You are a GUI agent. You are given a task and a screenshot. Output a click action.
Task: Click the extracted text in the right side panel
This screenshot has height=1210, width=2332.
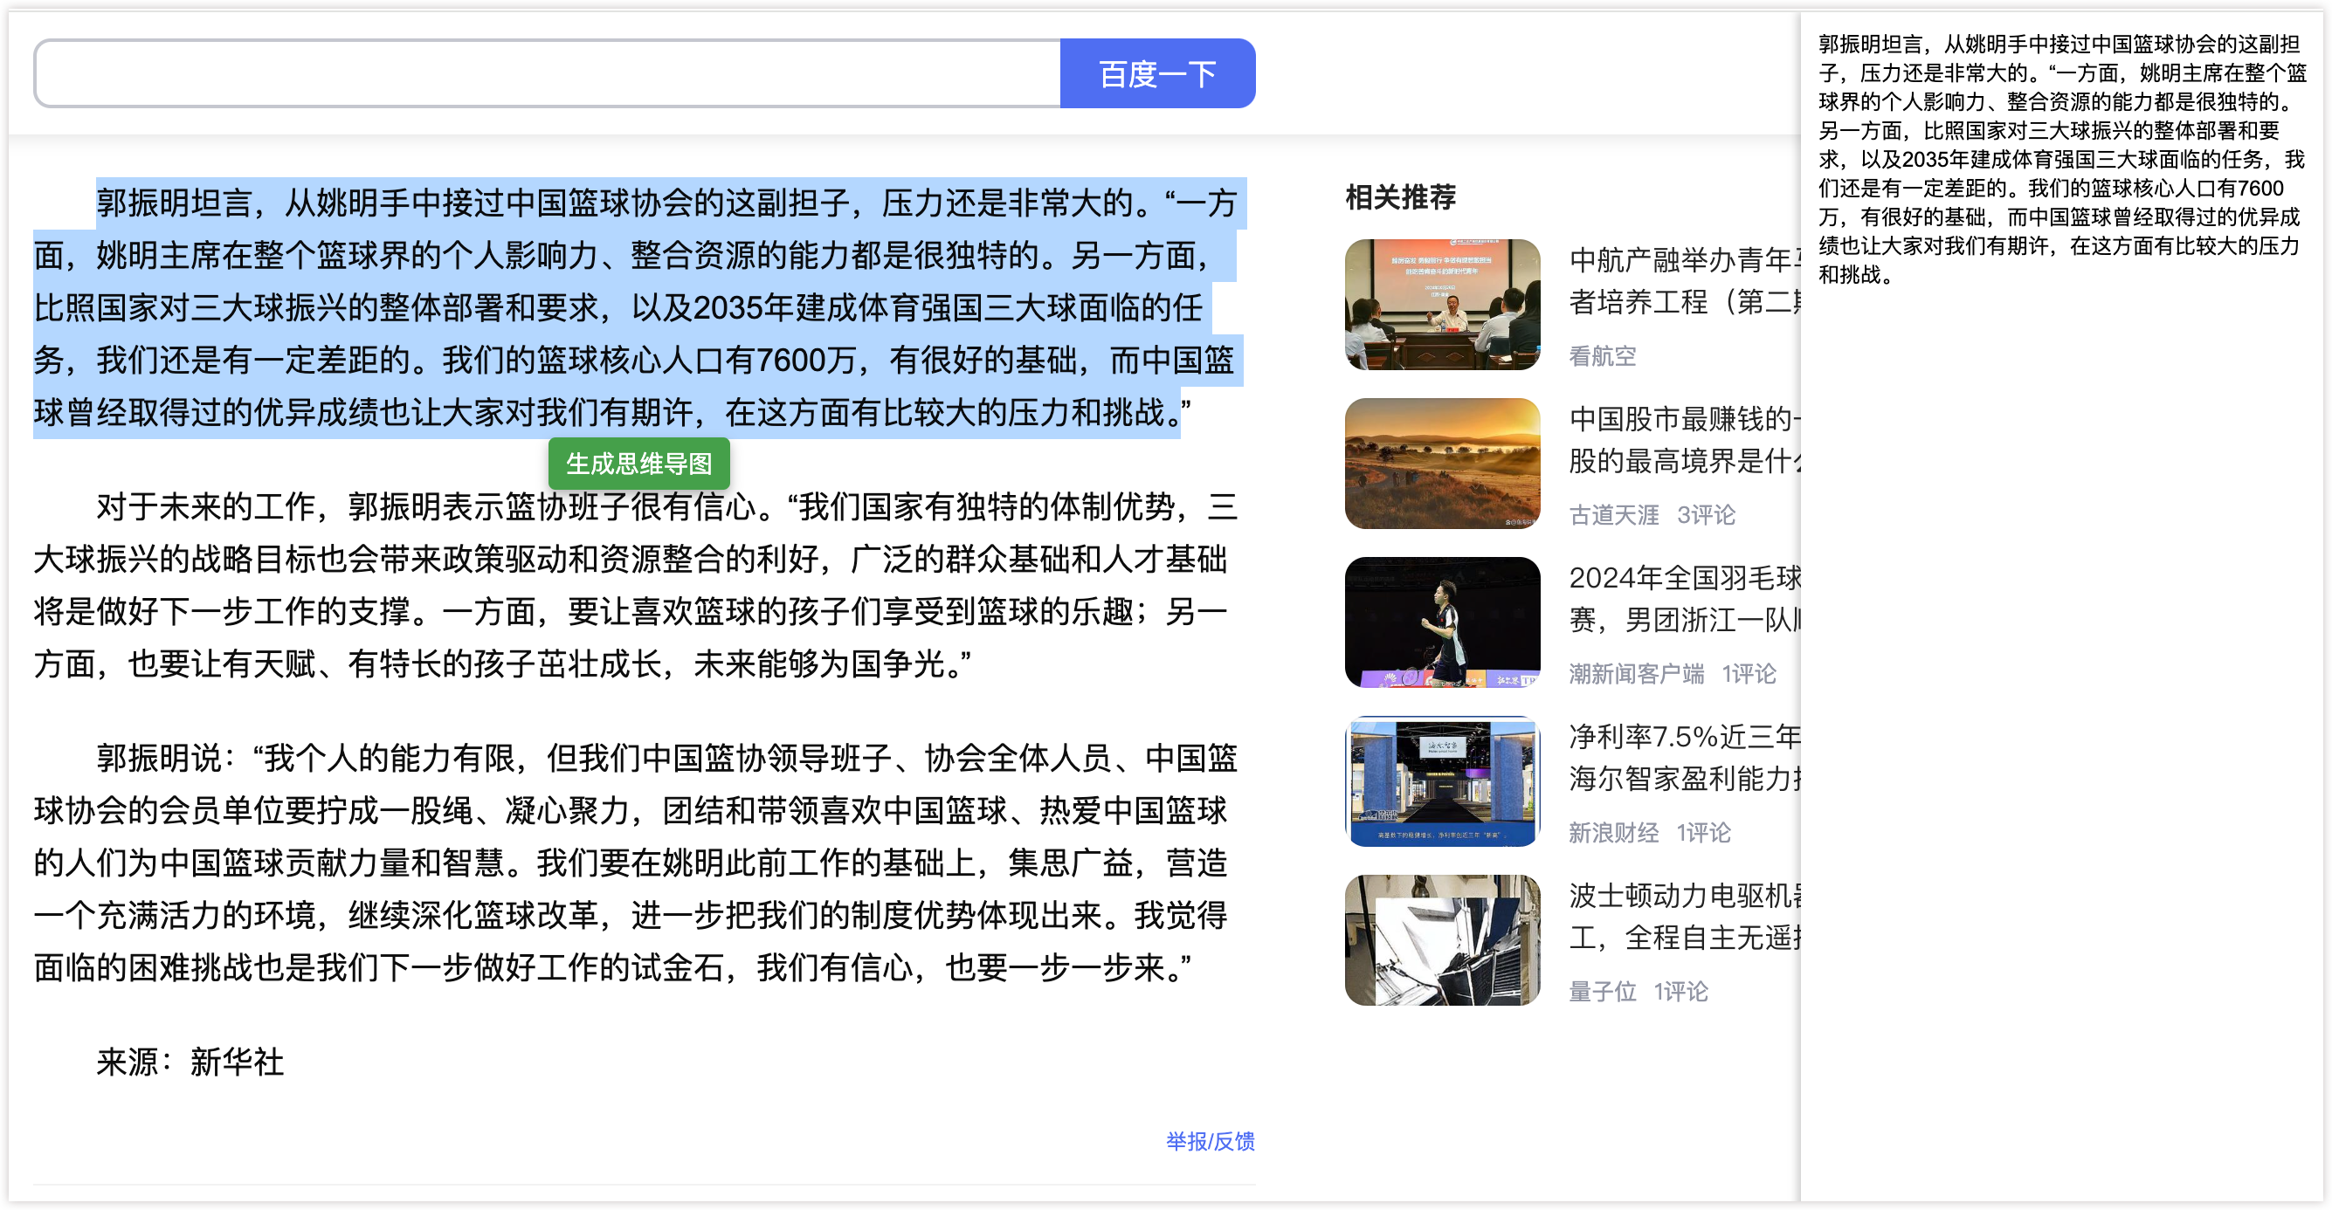[2059, 159]
